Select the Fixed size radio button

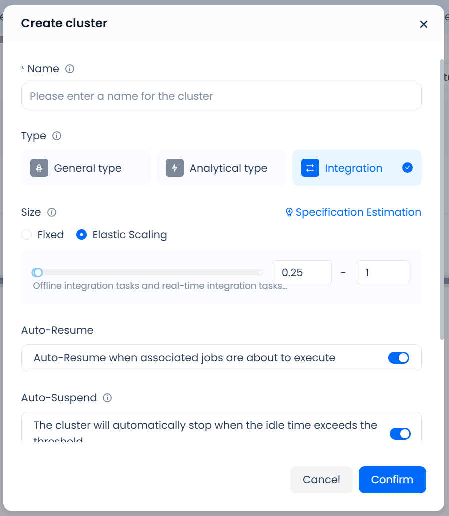[27, 235]
